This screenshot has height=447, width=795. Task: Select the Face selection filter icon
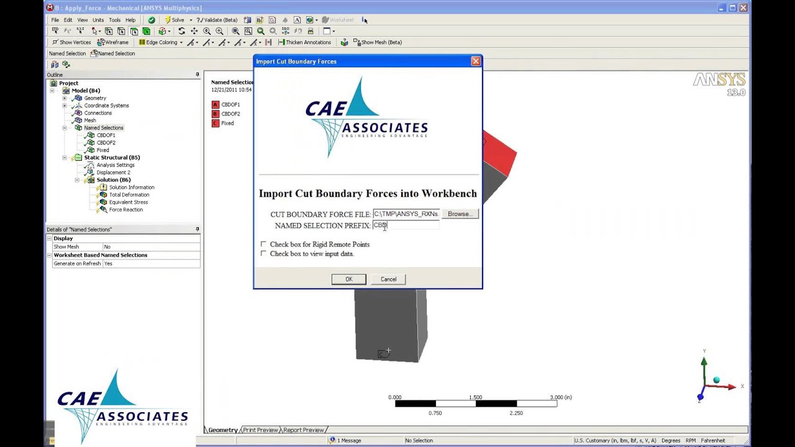pos(134,31)
